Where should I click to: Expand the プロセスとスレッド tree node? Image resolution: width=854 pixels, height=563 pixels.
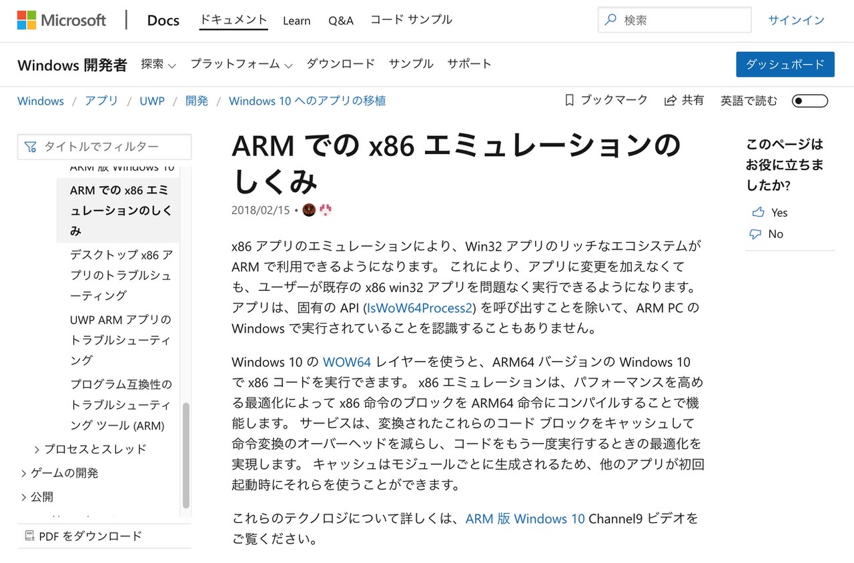(x=37, y=449)
